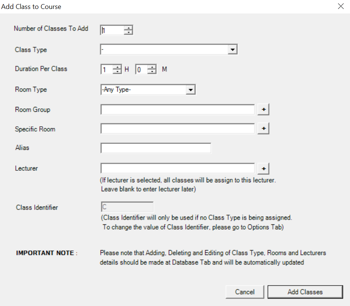
Task: Increase the duration minutes value
Action: tap(152, 67)
